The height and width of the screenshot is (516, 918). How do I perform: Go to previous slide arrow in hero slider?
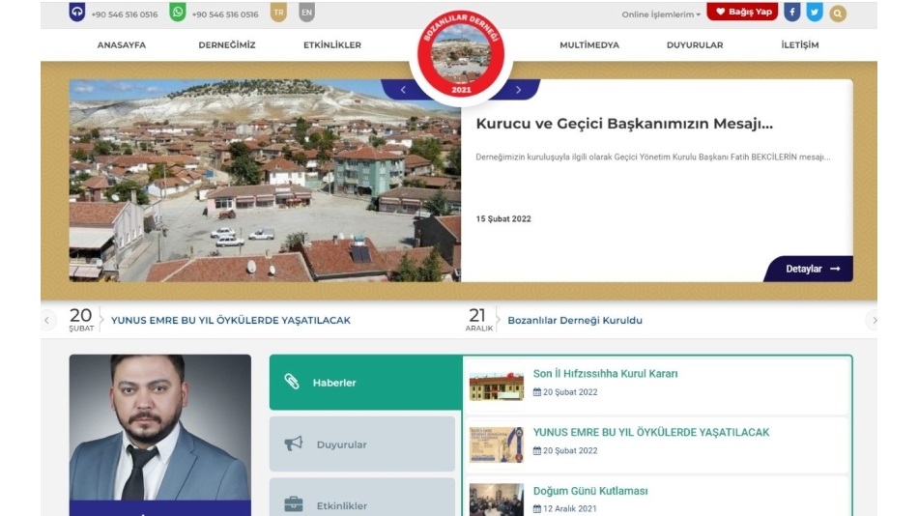403,90
